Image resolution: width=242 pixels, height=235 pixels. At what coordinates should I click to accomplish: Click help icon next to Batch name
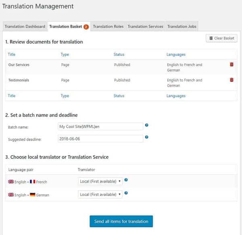[x=146, y=125]
